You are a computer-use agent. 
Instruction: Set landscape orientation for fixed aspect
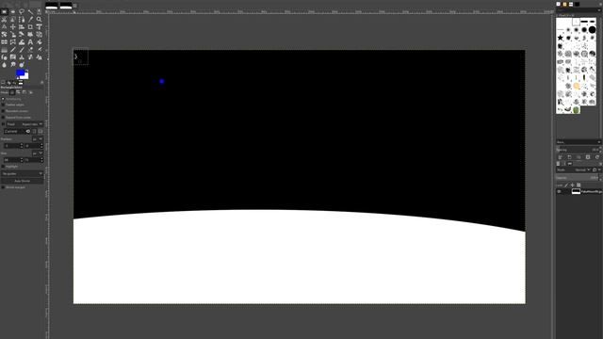pyautogui.click(x=41, y=131)
